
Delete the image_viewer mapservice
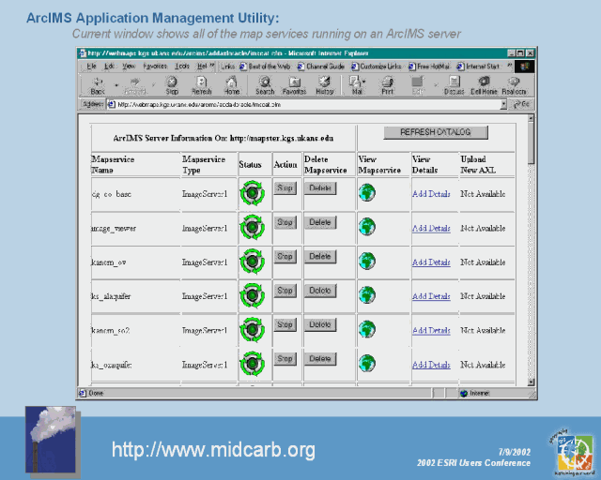319,222
